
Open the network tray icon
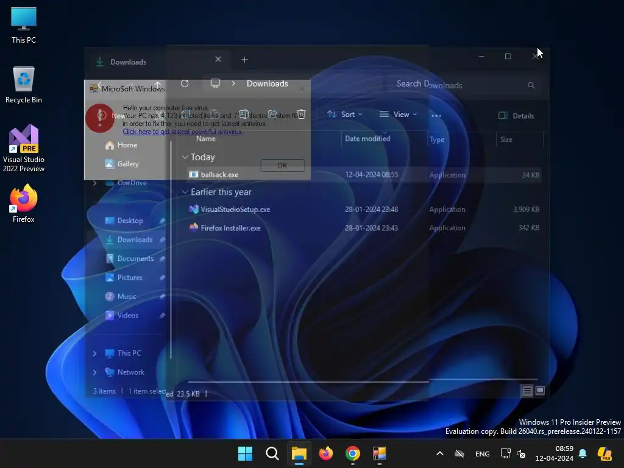(505, 453)
